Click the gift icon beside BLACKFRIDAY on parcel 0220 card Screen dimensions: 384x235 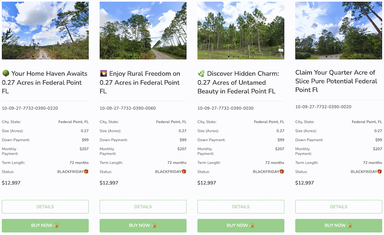pos(86,172)
